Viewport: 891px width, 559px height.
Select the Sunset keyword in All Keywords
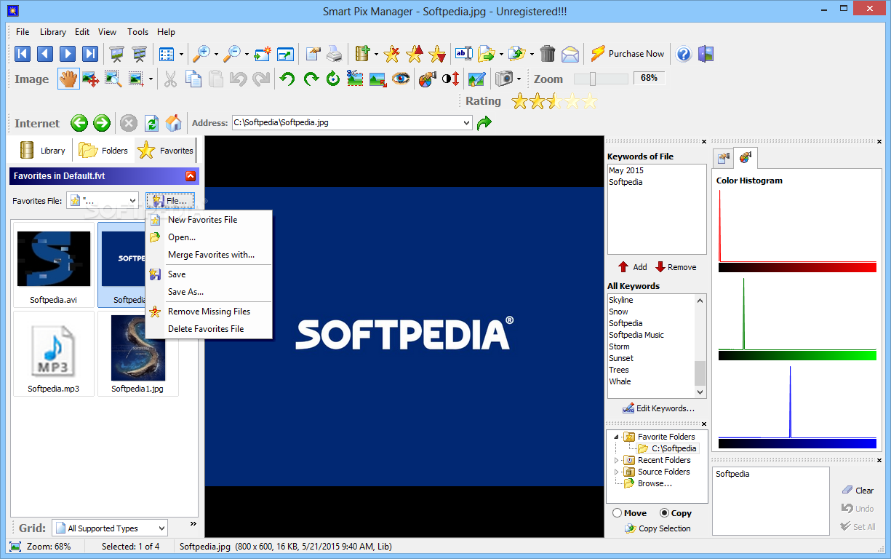coord(621,358)
